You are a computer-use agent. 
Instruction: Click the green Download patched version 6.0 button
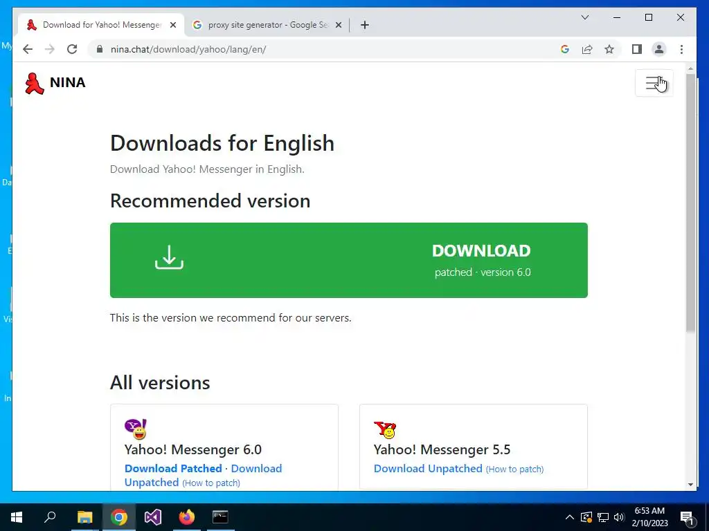tap(349, 260)
